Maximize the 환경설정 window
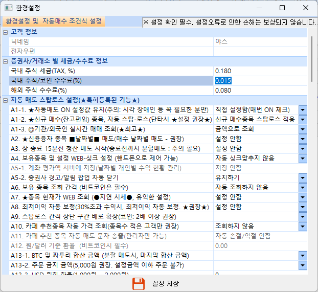This screenshot has width=318, height=292. pos(282,8)
